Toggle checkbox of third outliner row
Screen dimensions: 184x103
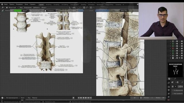coord(177,46)
